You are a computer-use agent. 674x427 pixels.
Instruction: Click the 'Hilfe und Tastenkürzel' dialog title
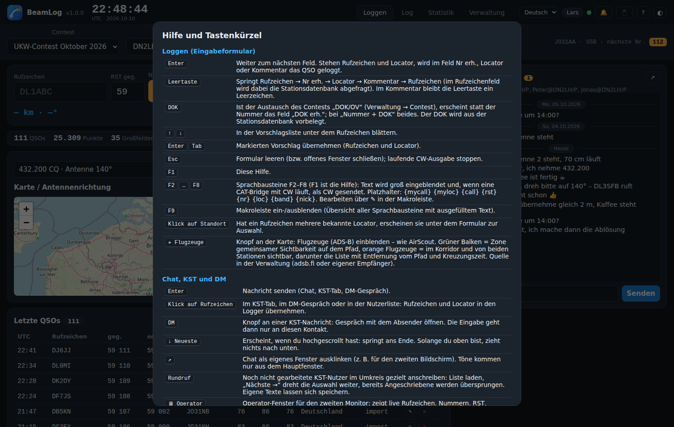pos(212,36)
